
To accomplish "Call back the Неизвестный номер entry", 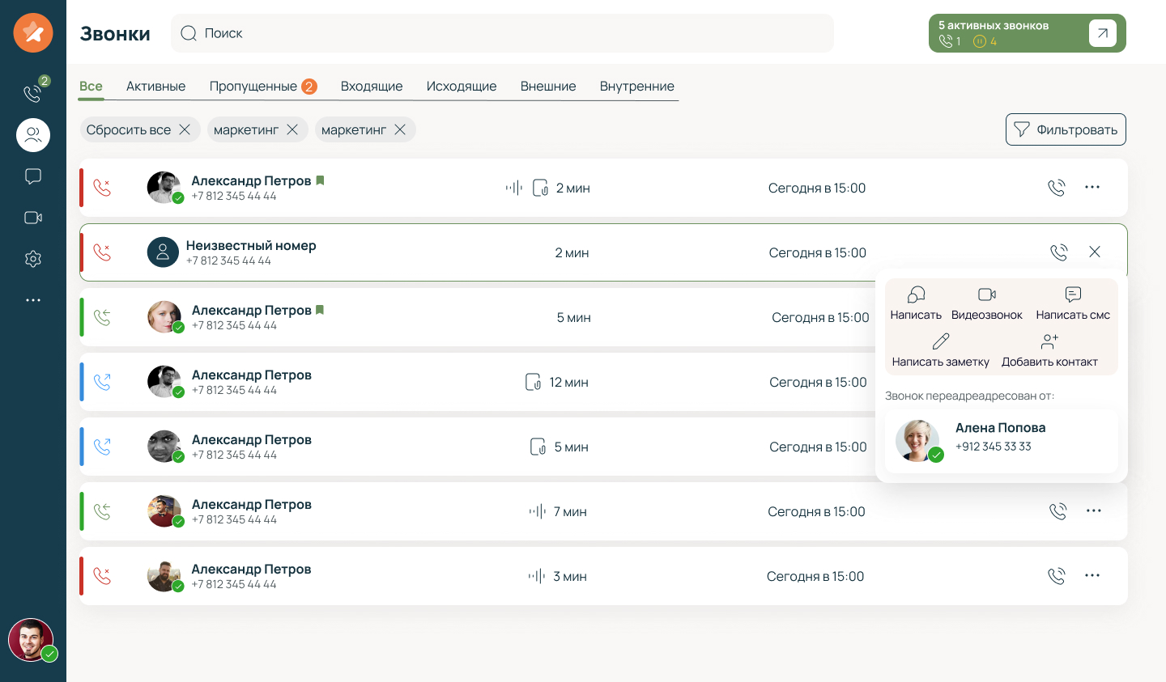I will pos(1058,252).
